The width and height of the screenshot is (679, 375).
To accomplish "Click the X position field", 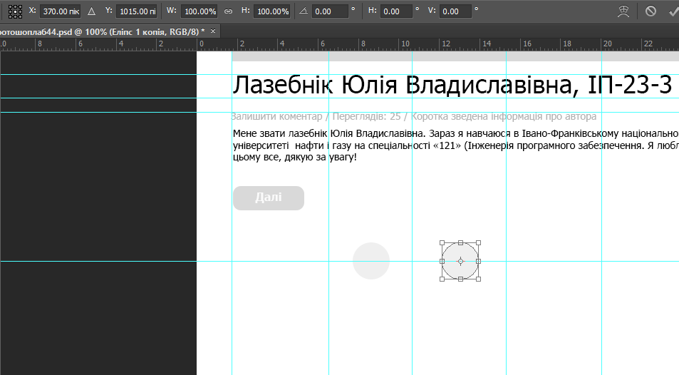I will [60, 11].
